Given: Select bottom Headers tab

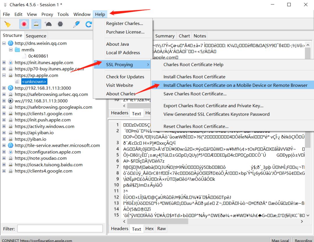Looking at the screenshot, I should 119,229.
